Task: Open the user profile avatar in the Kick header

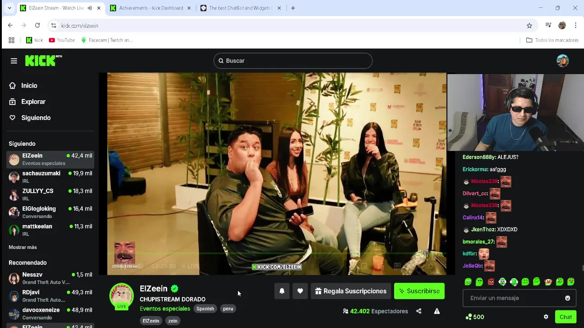Action: (563, 61)
